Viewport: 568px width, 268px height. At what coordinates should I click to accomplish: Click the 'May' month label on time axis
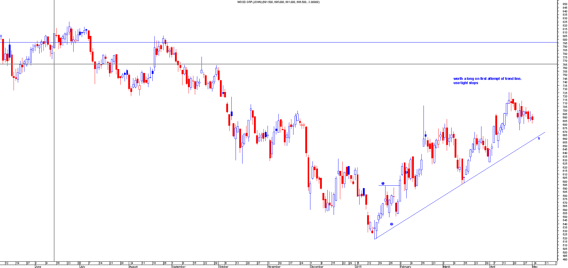(x=535, y=266)
